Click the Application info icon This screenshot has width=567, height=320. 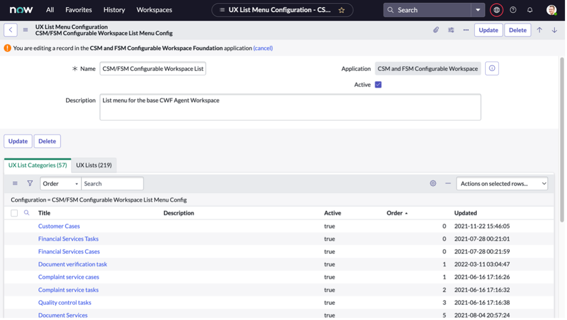[x=492, y=68]
